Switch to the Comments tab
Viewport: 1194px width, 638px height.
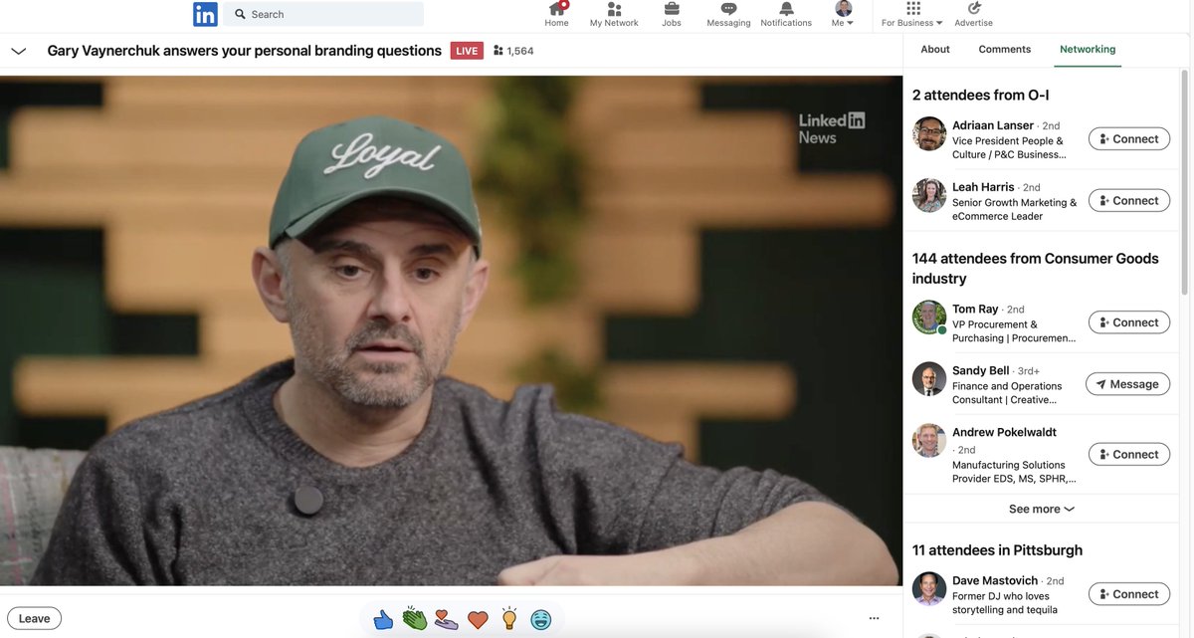click(x=1005, y=49)
